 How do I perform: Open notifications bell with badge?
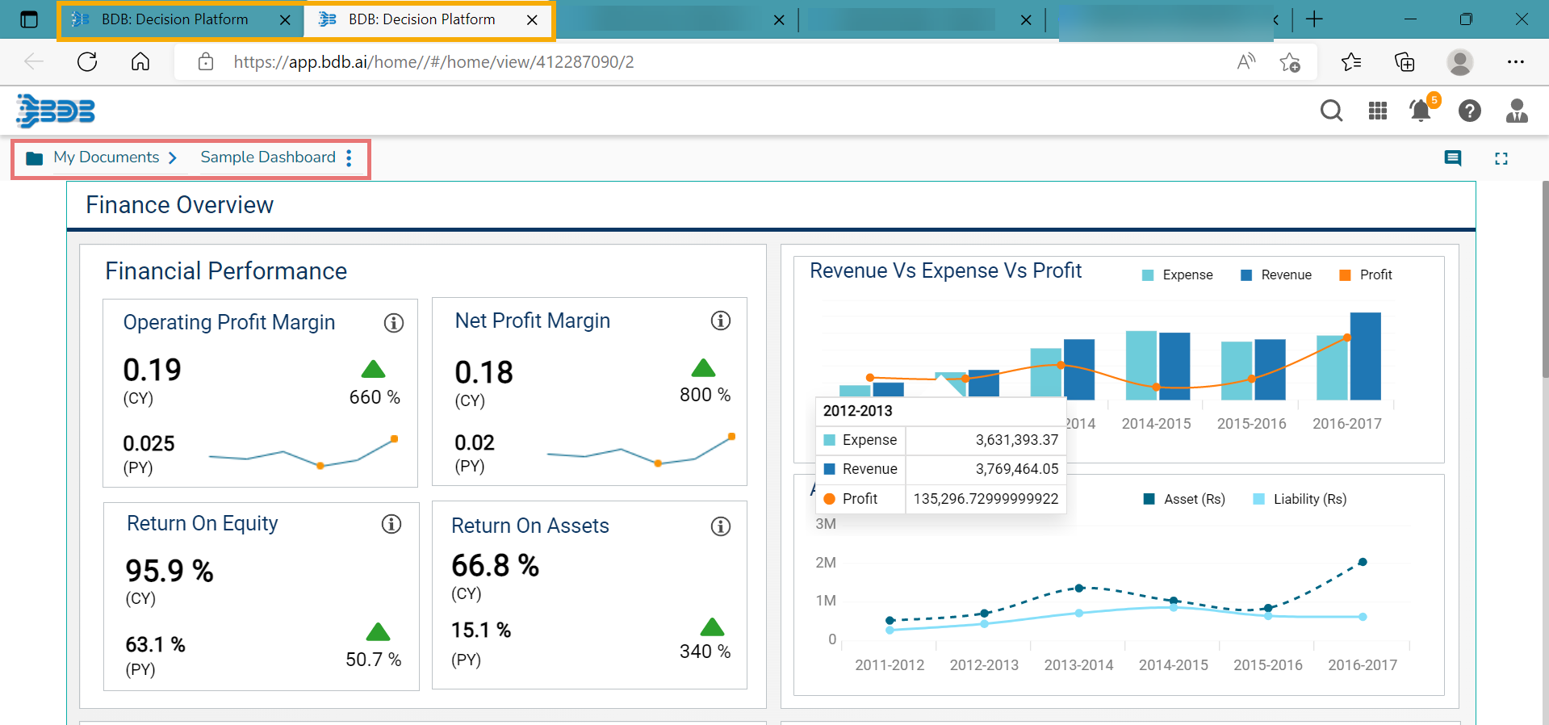1421,111
